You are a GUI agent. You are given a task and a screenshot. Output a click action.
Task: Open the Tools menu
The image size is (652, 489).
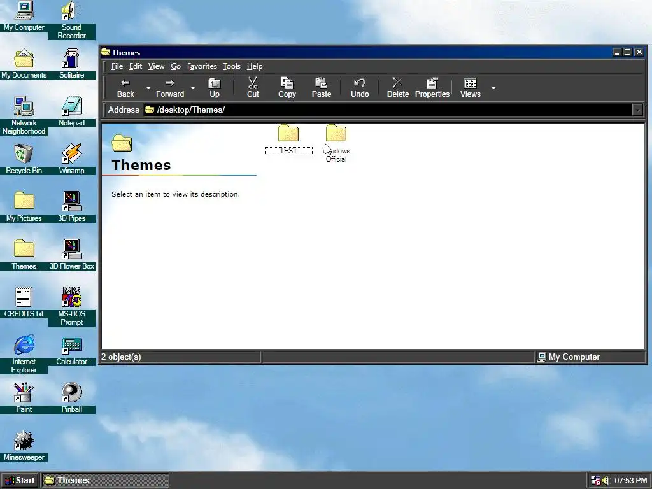point(232,66)
